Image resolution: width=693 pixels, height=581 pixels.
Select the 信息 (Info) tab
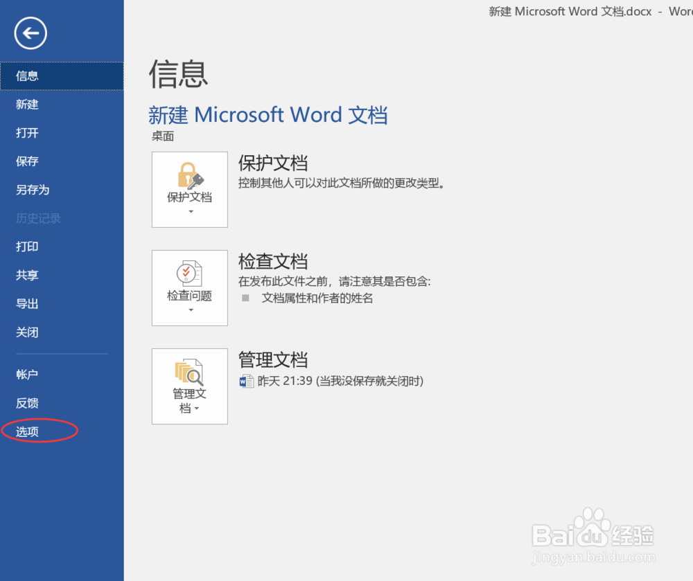click(62, 76)
